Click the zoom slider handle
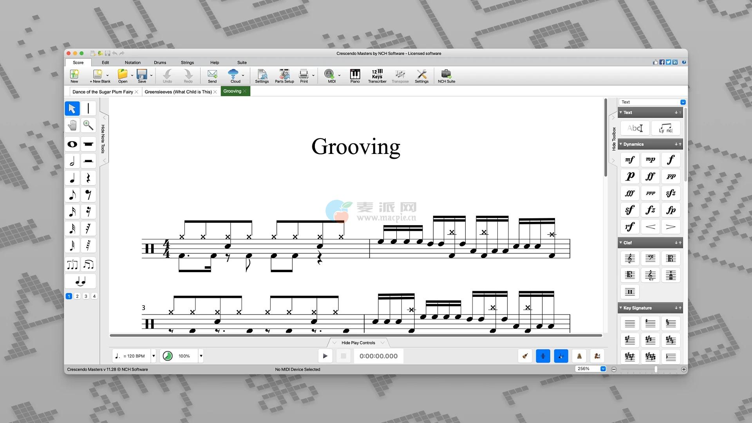752x423 pixels. click(x=656, y=369)
